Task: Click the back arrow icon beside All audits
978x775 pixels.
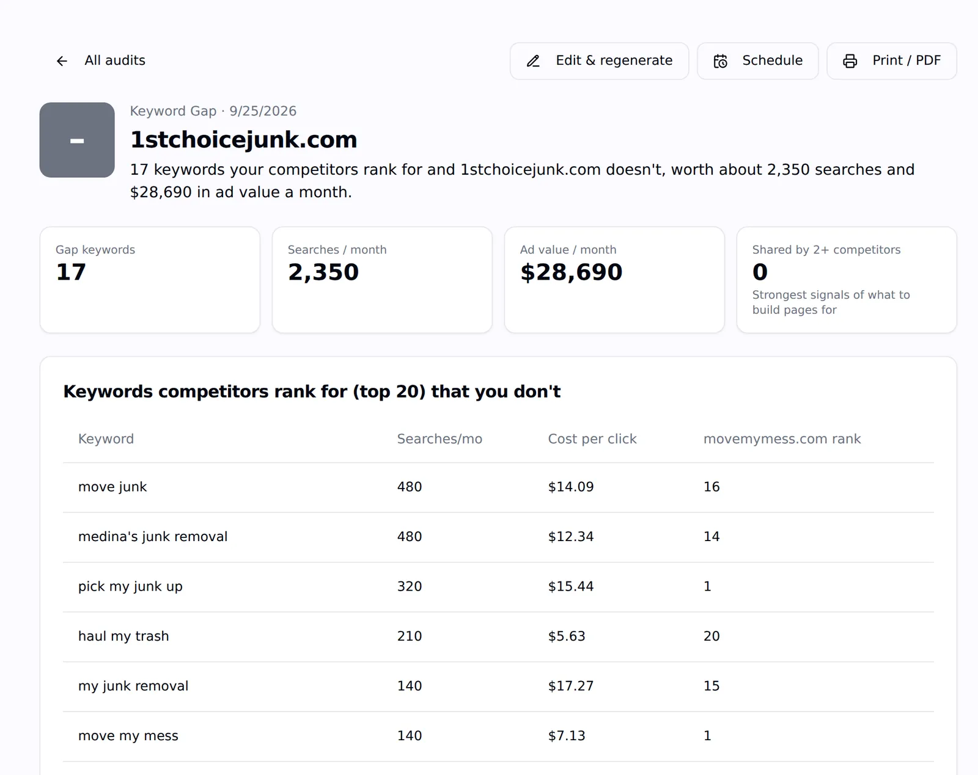Action: (62, 60)
